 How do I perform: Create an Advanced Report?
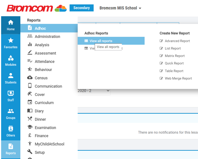(177, 41)
